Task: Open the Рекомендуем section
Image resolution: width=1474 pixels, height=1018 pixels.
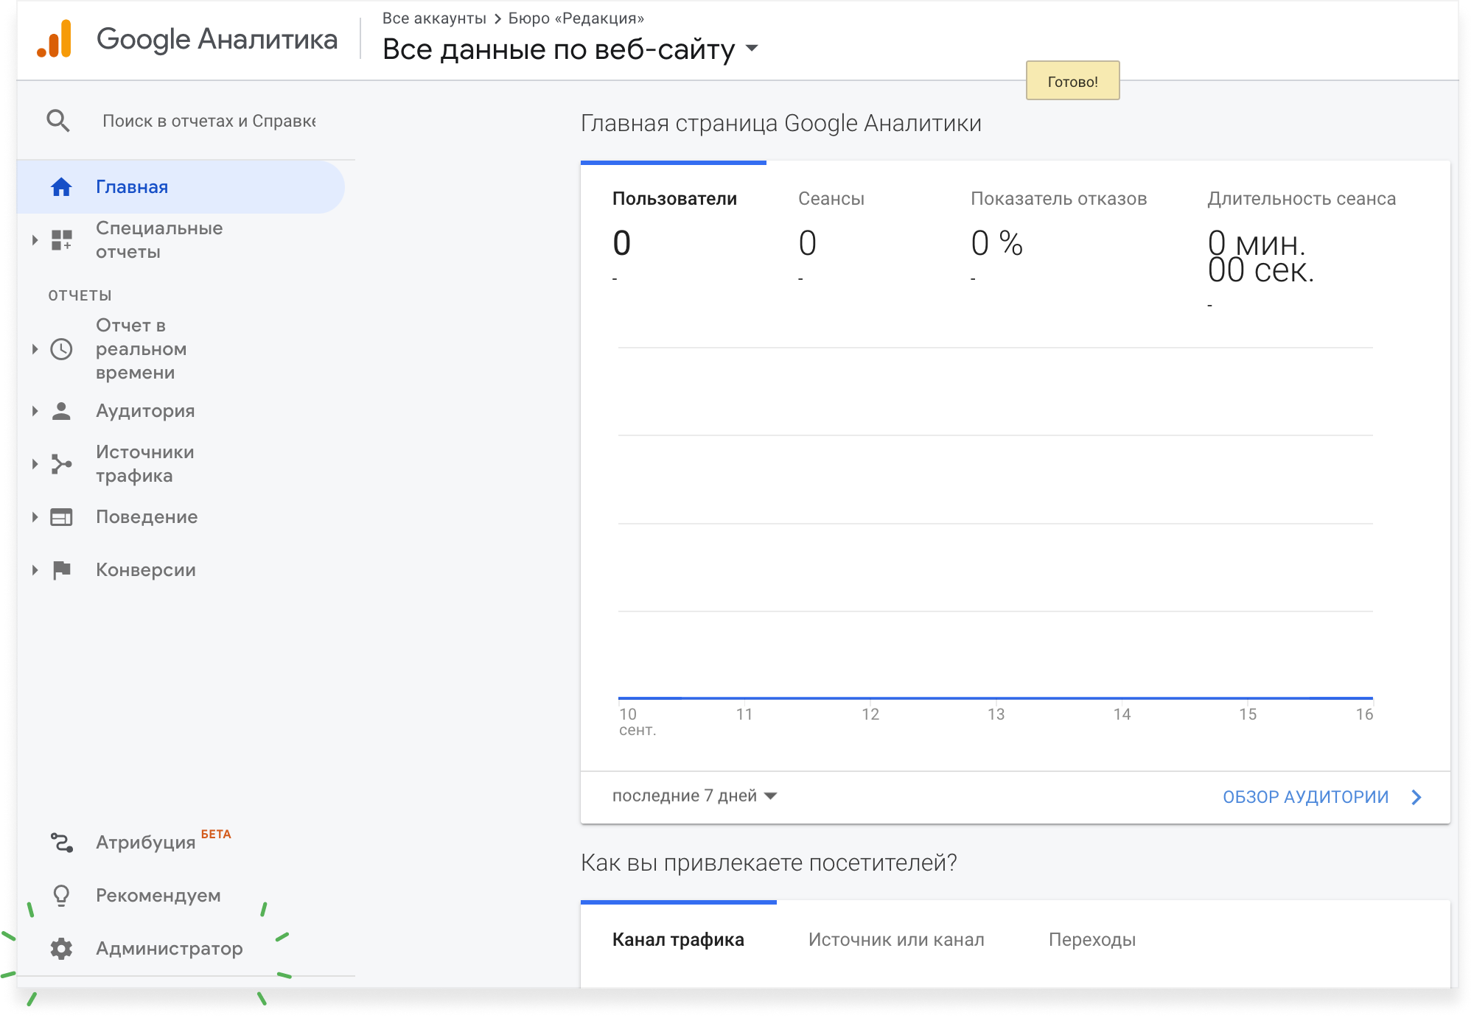Action: tap(158, 896)
